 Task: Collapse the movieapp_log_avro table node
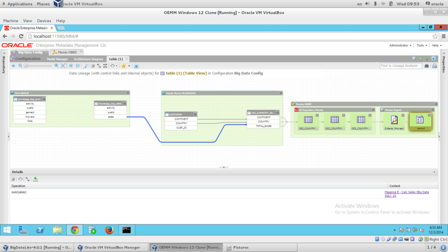[x=44, y=99]
